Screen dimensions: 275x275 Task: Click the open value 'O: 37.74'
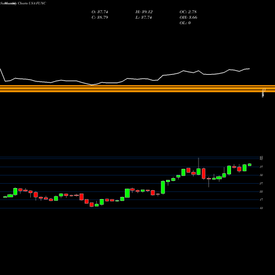pos(100,12)
